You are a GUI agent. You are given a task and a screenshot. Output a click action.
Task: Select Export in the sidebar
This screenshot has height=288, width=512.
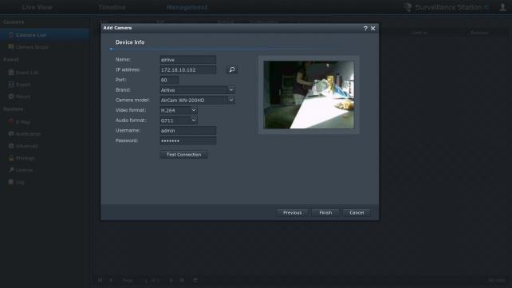pos(45,85)
